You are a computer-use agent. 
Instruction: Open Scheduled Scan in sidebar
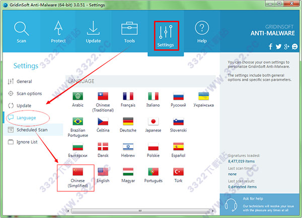[33, 130]
